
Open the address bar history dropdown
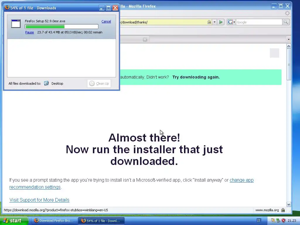(x=214, y=22)
